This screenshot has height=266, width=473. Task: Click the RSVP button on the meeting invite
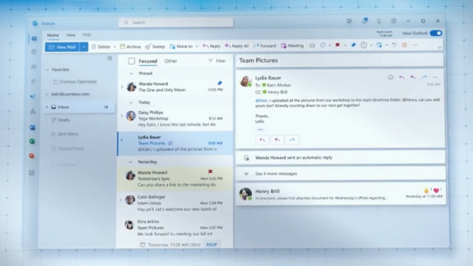211,244
